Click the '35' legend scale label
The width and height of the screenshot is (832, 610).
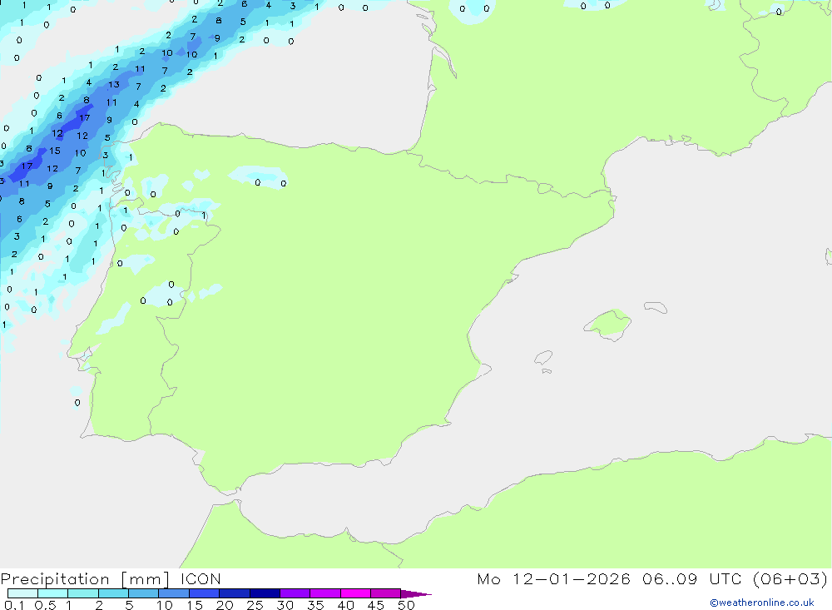click(315, 605)
